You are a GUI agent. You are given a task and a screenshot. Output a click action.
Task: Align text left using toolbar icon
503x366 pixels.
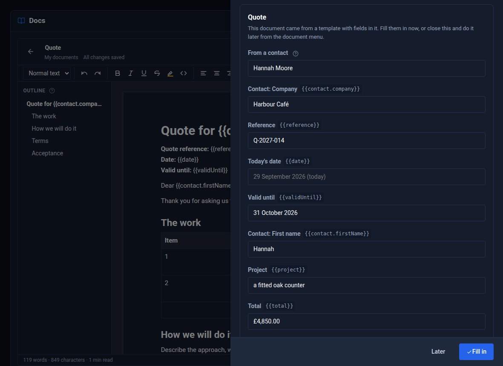(x=204, y=73)
